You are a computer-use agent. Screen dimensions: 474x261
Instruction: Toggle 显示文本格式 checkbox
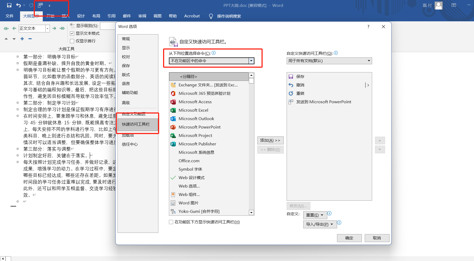[x=72, y=33]
